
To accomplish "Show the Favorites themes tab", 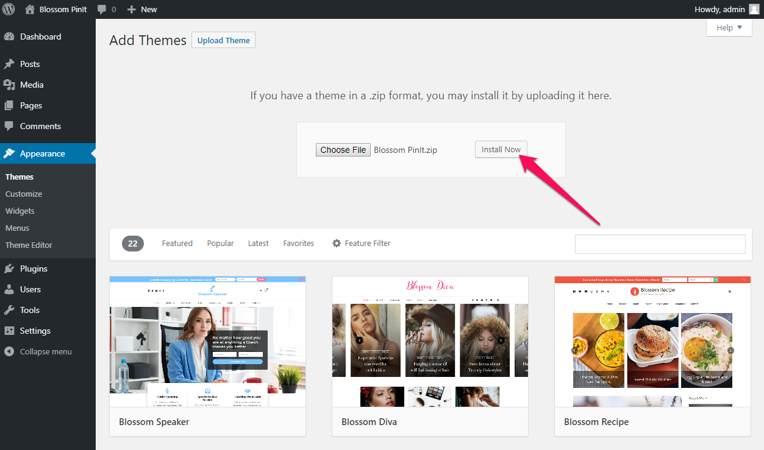I will 299,243.
